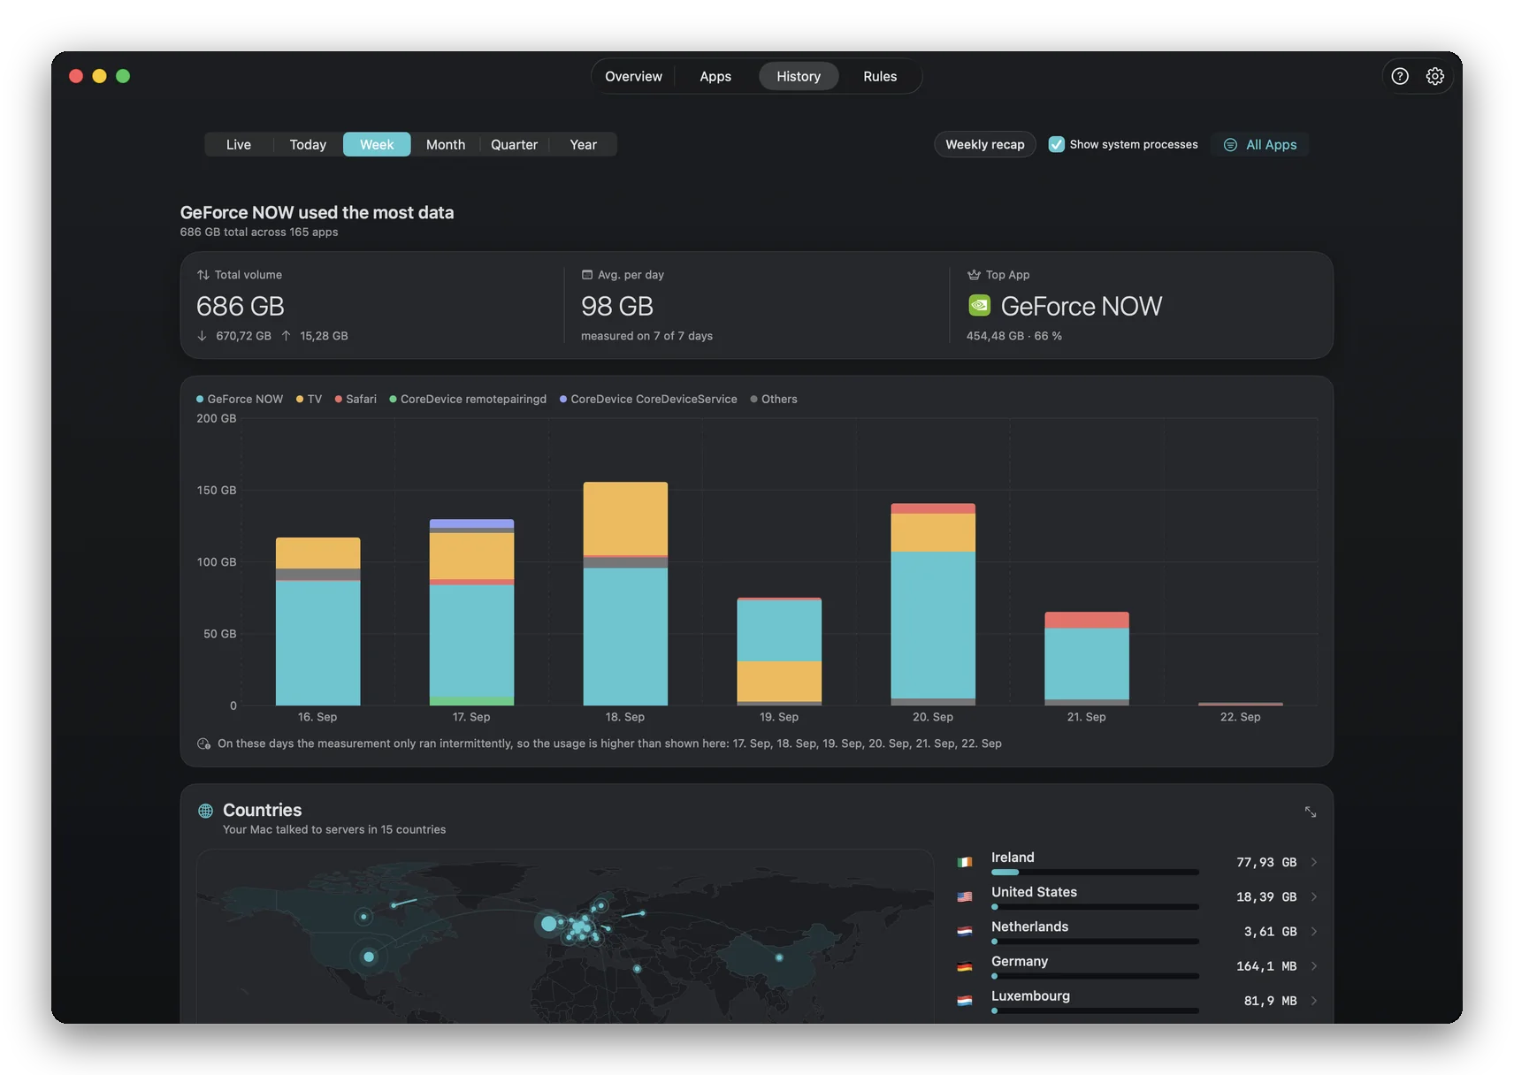
Task: Open settings via the gear icon
Action: [x=1435, y=76]
